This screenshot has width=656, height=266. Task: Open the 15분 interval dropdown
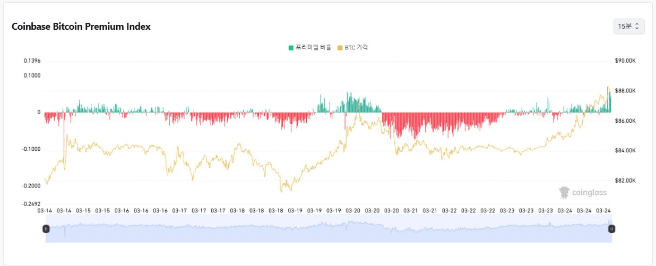[x=629, y=26]
